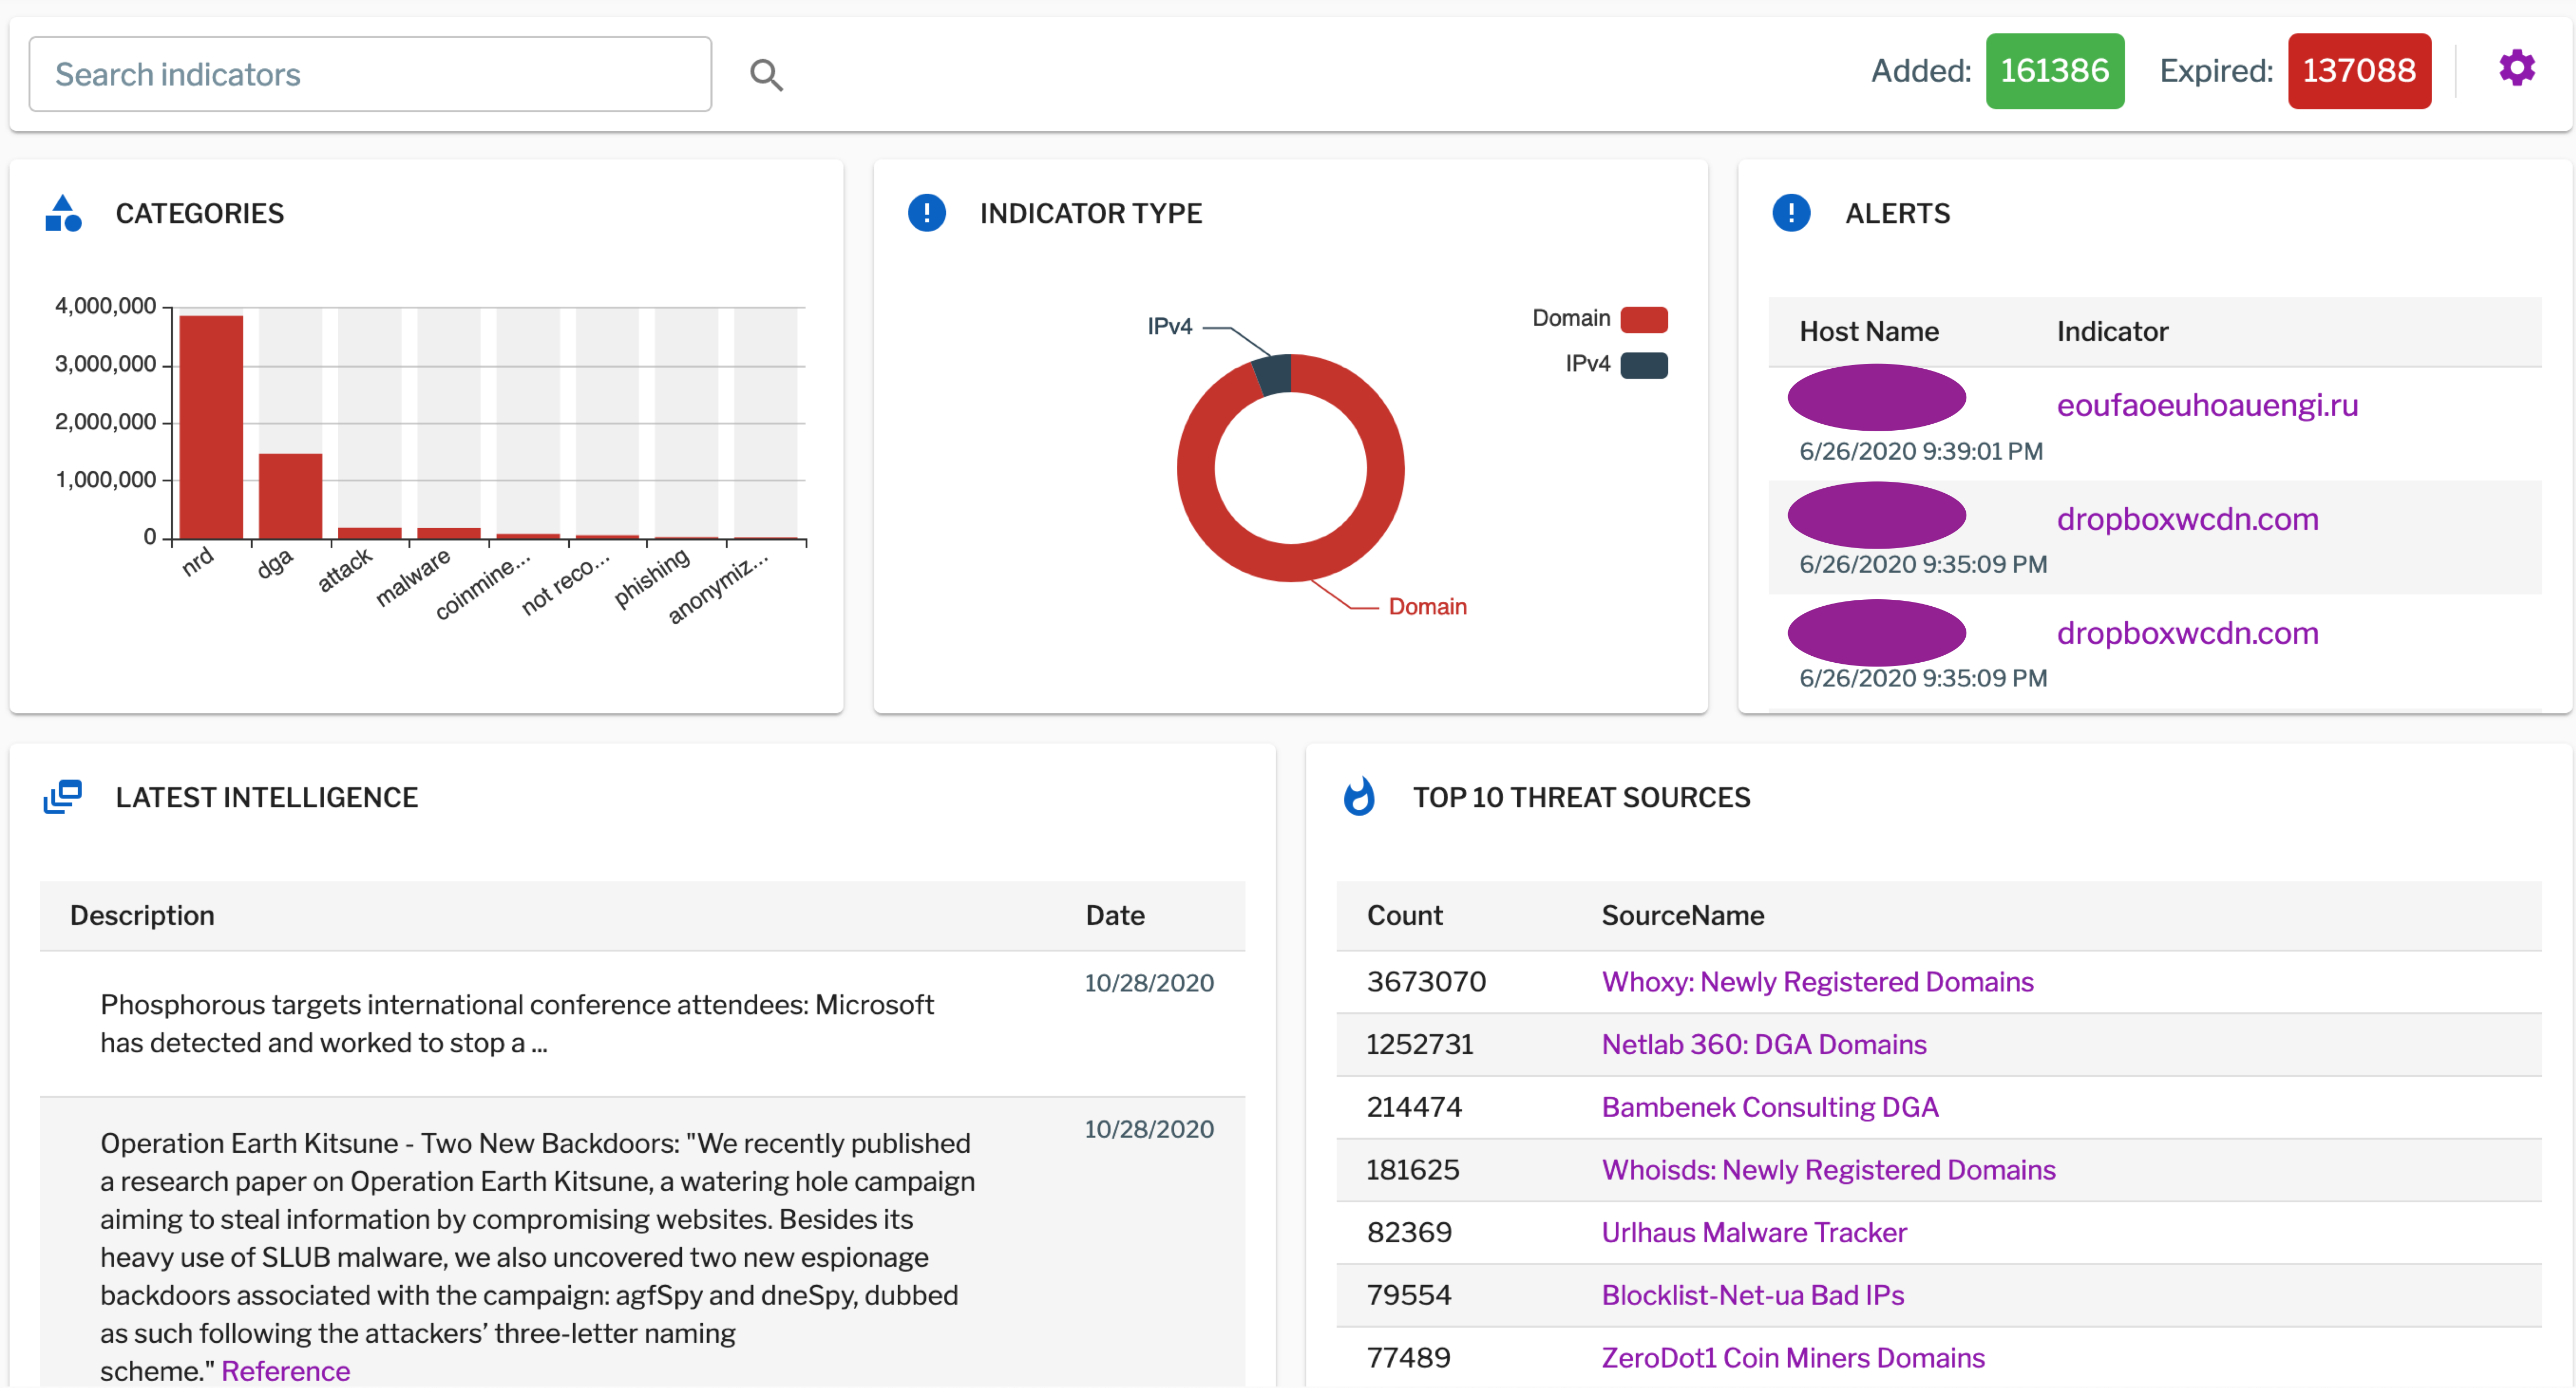Click the search magnifier icon
2576x1388 pixels.
(x=766, y=74)
